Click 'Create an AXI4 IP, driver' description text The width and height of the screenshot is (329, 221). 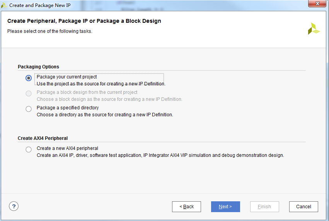click(160, 155)
